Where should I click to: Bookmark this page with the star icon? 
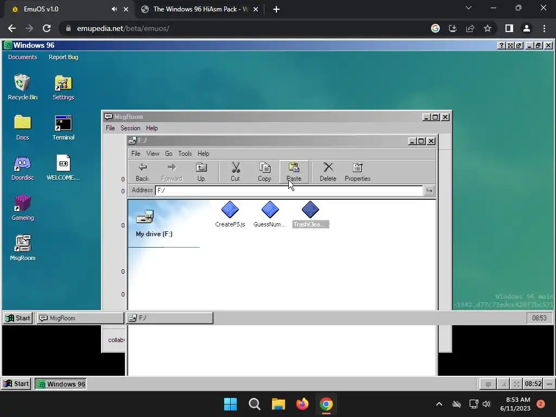coord(488,28)
